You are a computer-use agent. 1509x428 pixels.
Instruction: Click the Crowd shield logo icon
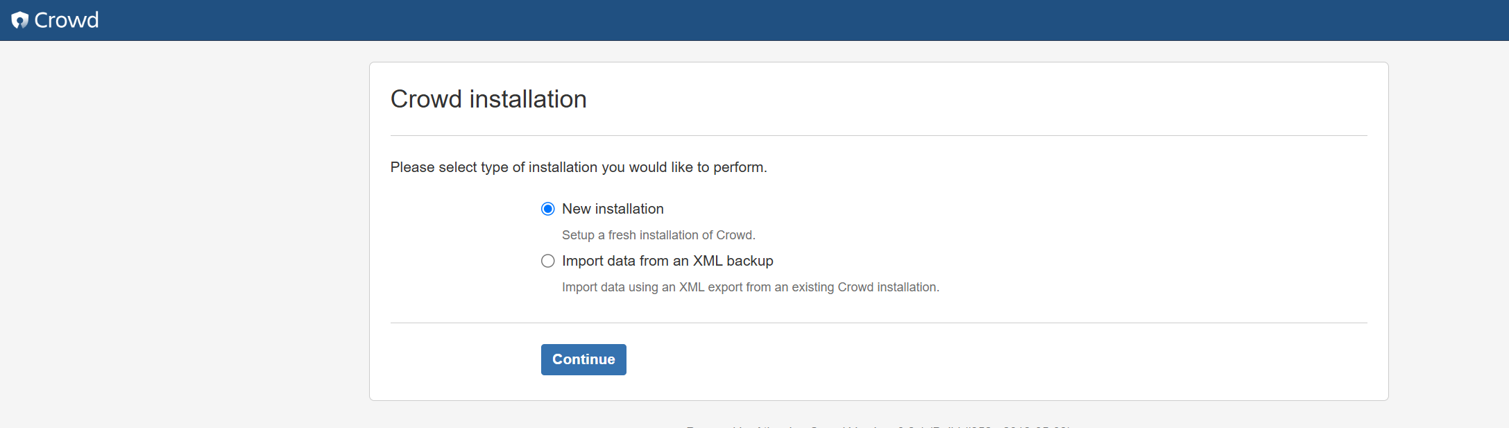[20, 20]
